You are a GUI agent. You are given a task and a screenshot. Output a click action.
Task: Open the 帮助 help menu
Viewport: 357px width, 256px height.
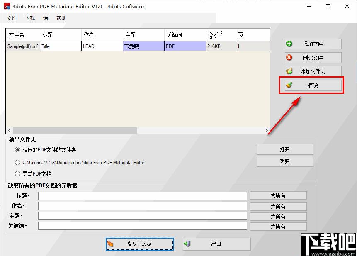click(61, 18)
